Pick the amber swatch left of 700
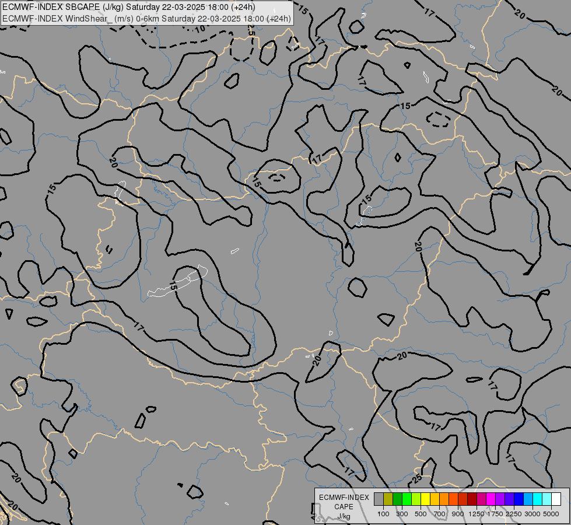Viewport: 571px width, 525px height. tap(435, 499)
